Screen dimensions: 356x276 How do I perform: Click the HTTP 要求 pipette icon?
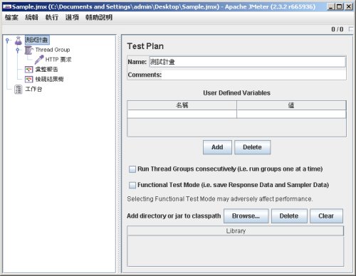pyautogui.click(x=39, y=60)
